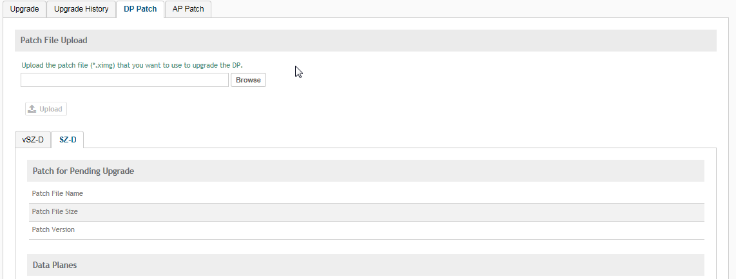Click the Data Planes section header
Viewport: 736px width, 279px height.
click(55, 265)
